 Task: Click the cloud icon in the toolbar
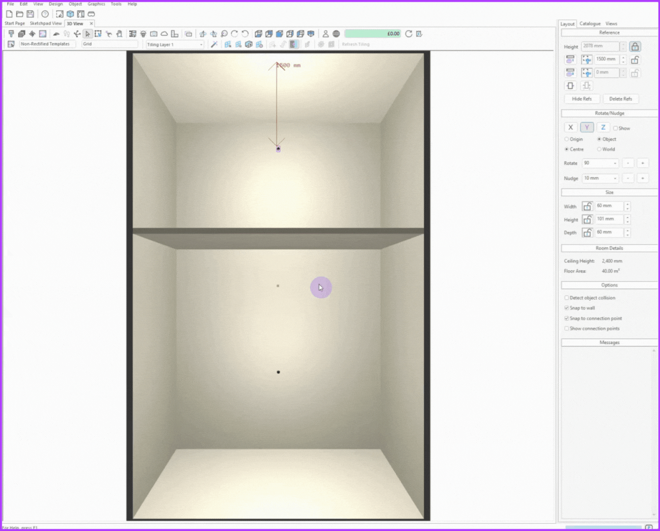pos(164,34)
